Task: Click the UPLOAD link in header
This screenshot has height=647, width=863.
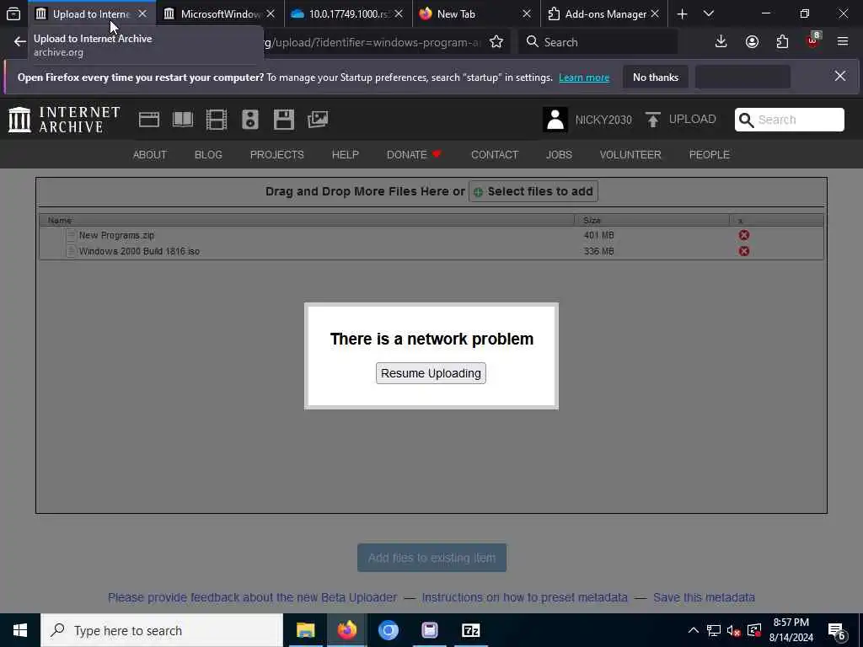Action: coord(693,120)
